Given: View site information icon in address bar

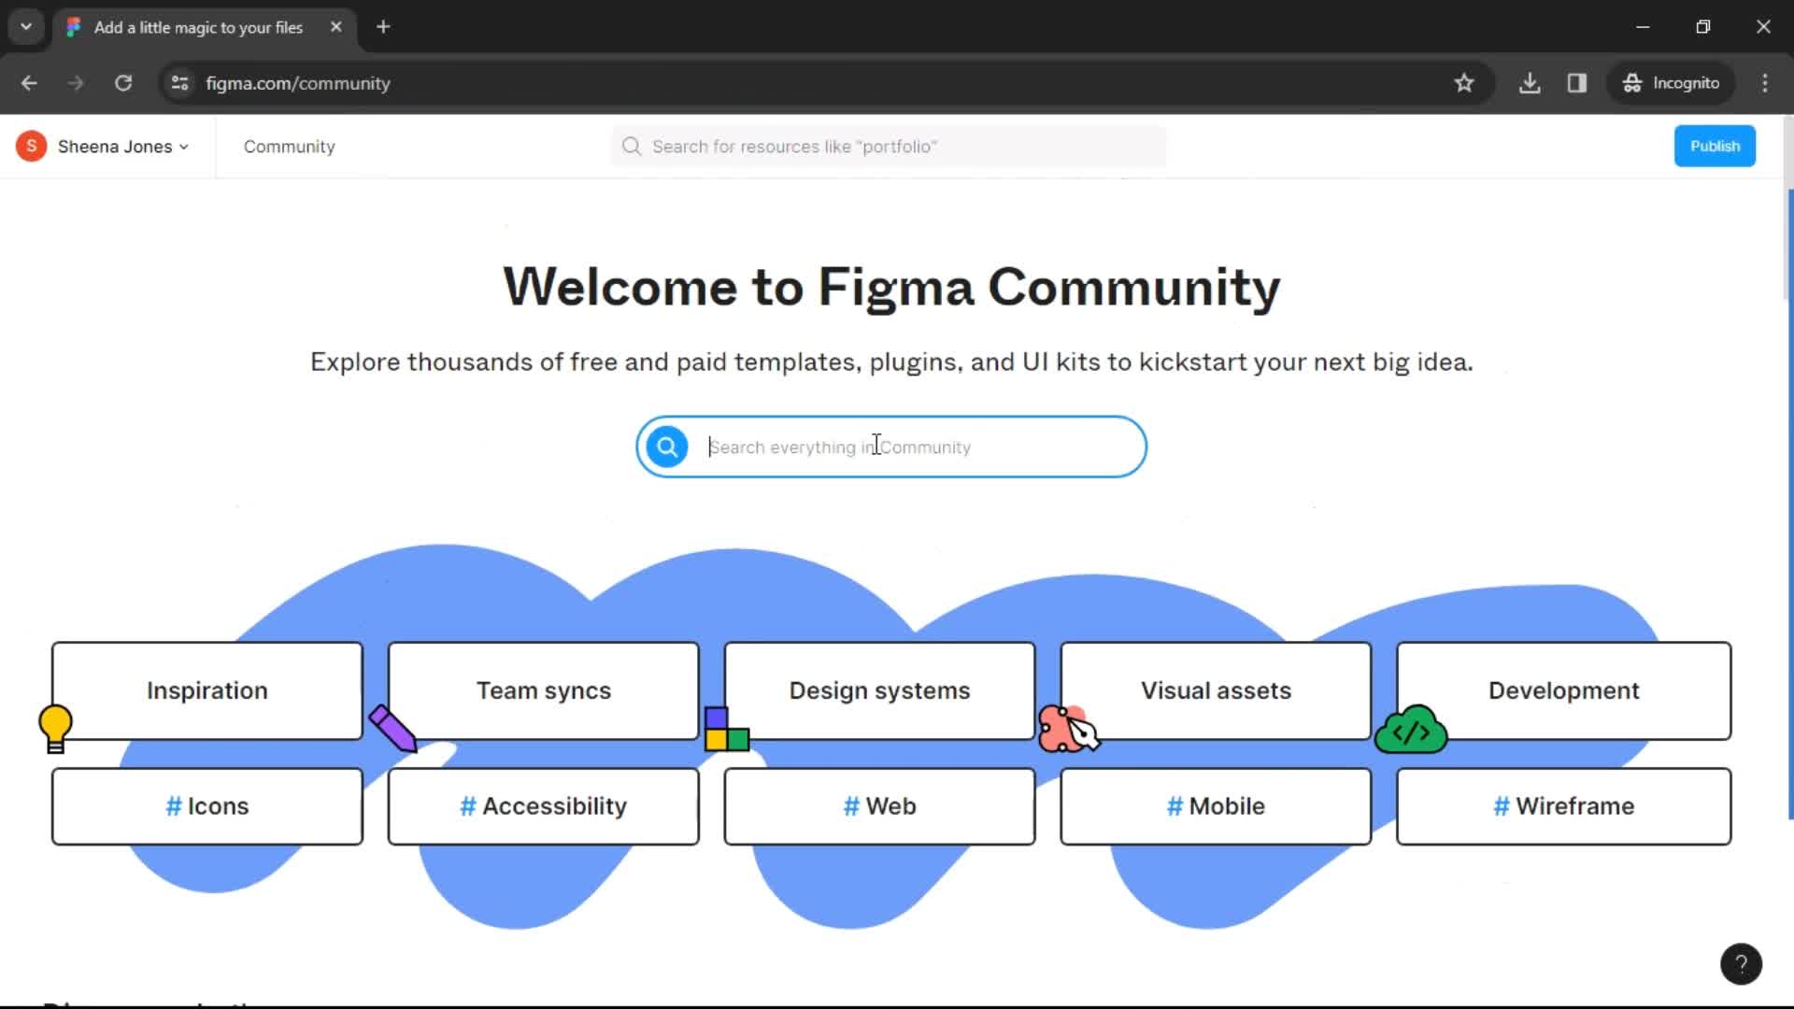Looking at the screenshot, I should pyautogui.click(x=179, y=83).
